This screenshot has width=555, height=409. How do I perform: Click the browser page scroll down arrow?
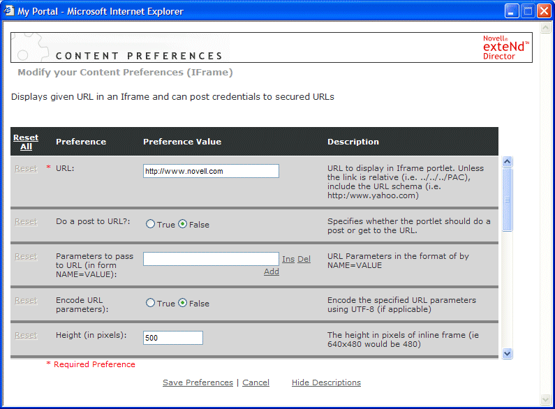click(545, 400)
